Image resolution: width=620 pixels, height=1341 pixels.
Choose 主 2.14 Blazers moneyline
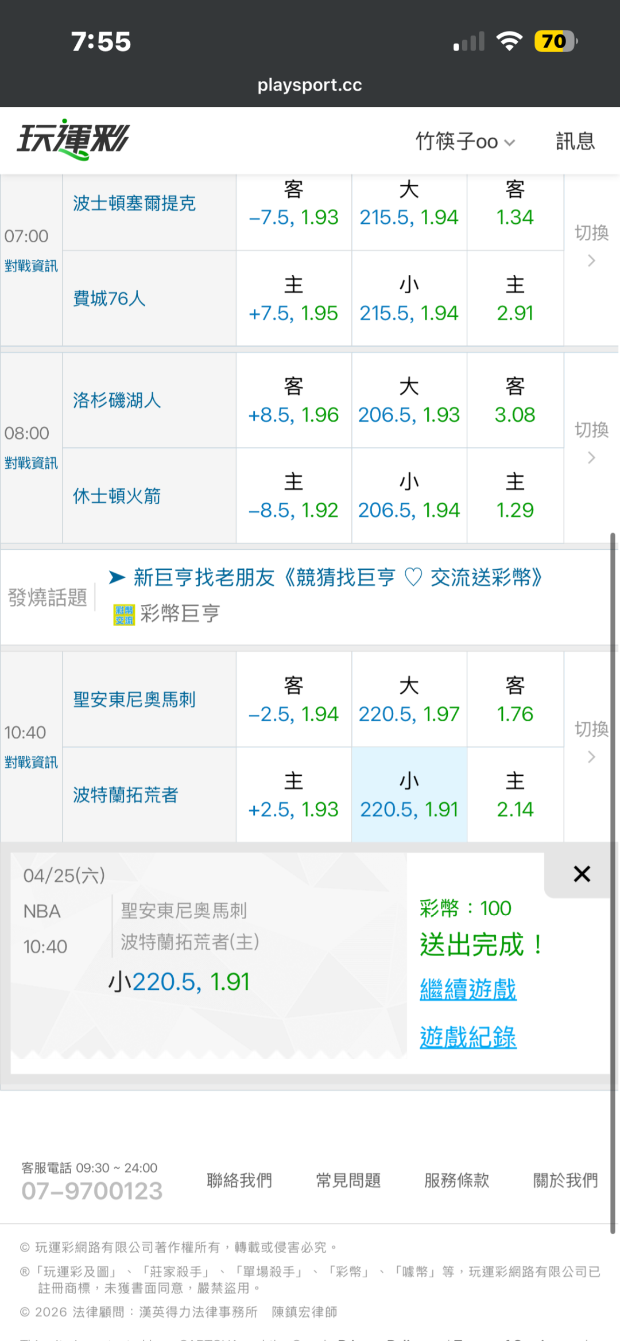(516, 795)
